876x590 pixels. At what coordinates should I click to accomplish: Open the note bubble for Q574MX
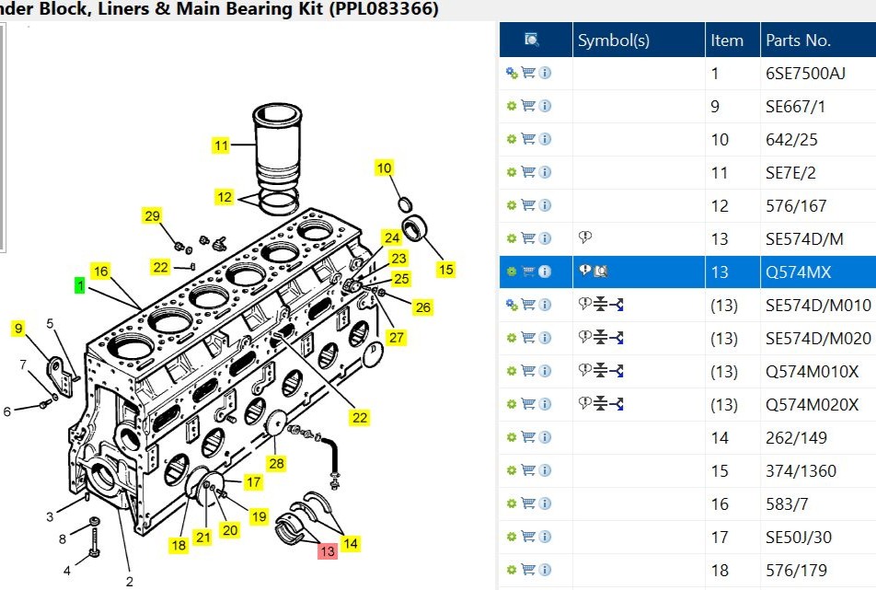(x=585, y=271)
